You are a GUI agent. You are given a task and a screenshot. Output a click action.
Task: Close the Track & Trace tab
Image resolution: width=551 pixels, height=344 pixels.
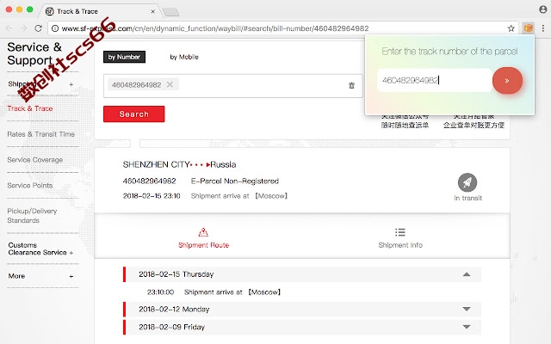click(153, 11)
